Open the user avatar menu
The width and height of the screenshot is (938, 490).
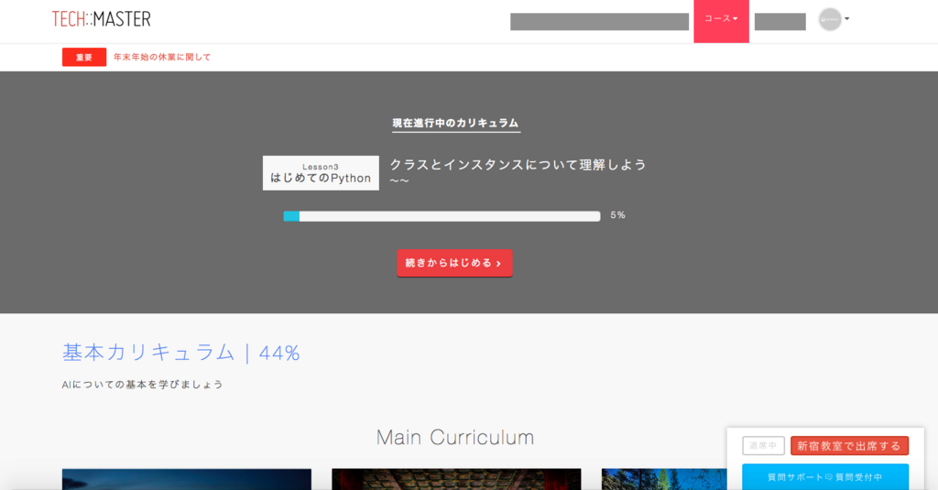click(x=834, y=19)
